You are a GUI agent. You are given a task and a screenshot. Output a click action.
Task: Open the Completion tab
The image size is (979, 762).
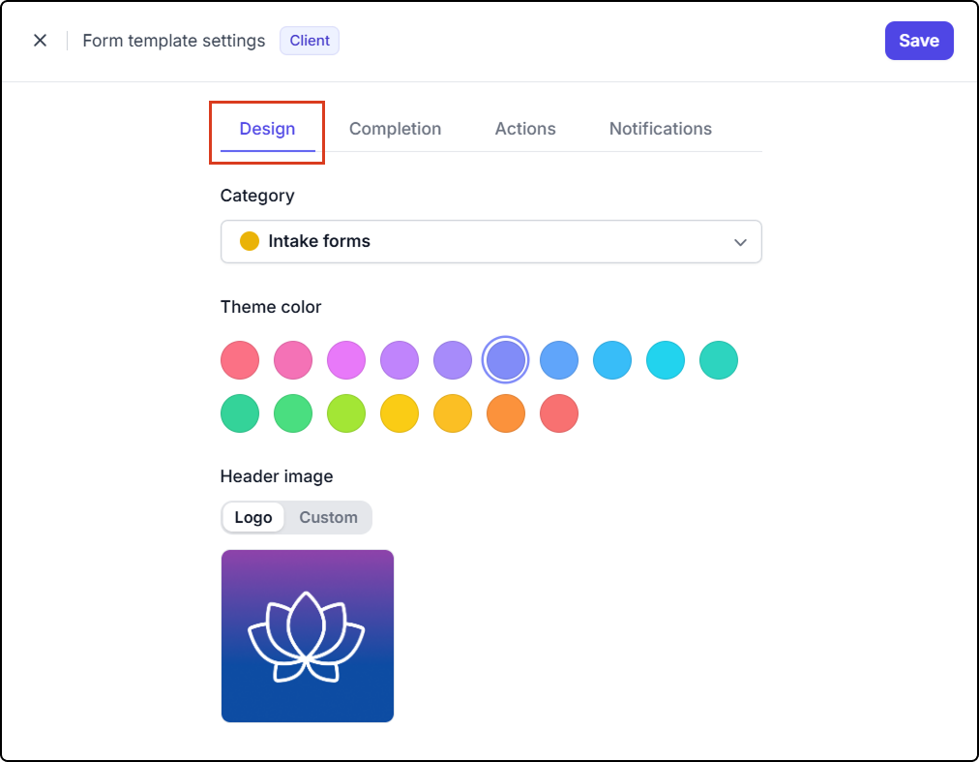(395, 129)
